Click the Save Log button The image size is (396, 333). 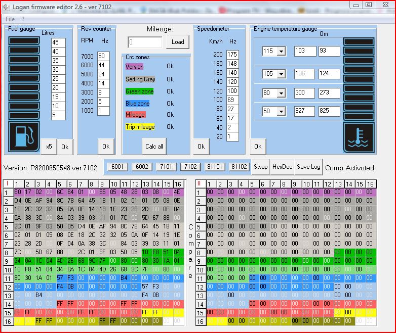tap(308, 167)
